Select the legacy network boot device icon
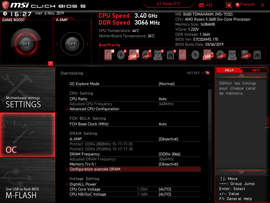 [257, 55]
